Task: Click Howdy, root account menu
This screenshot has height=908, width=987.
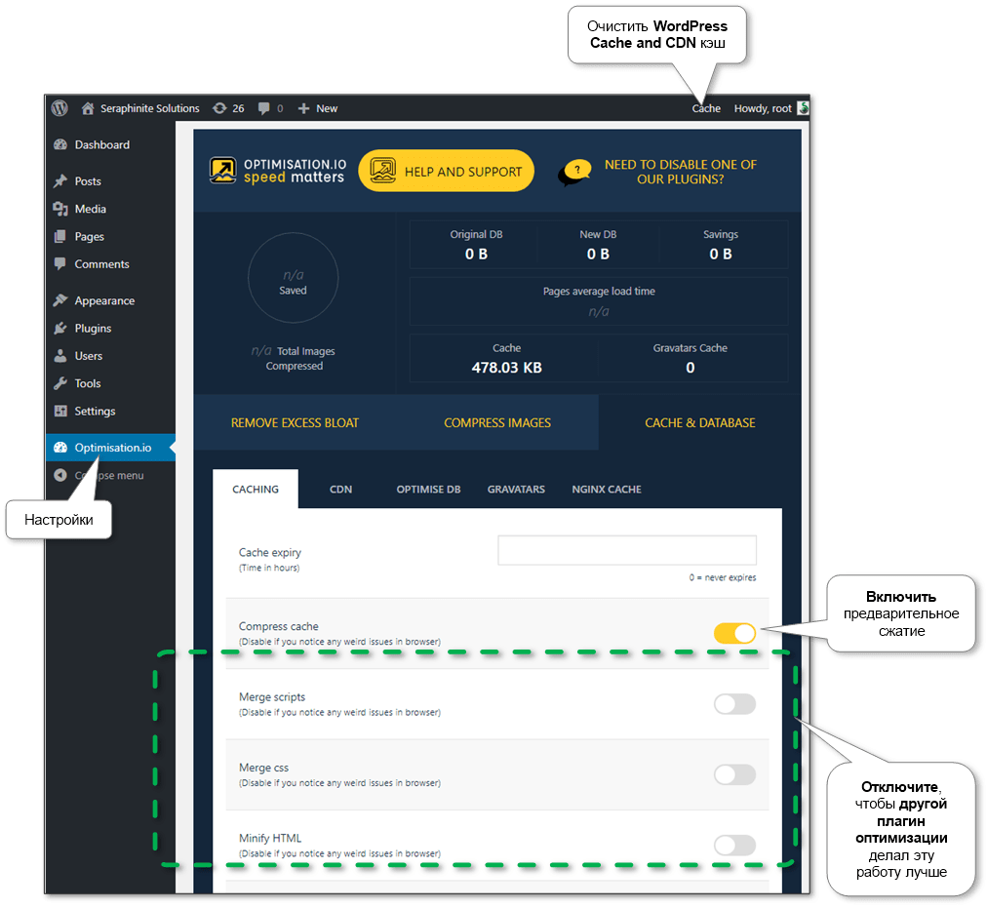Action: pos(763,108)
